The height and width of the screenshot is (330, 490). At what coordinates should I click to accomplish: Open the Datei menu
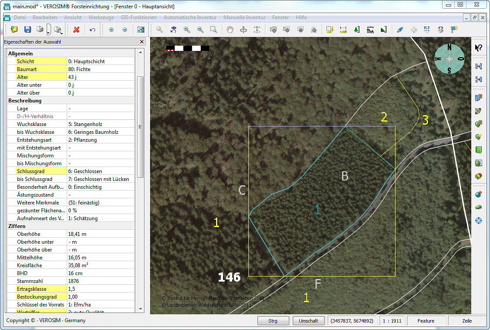coord(20,17)
